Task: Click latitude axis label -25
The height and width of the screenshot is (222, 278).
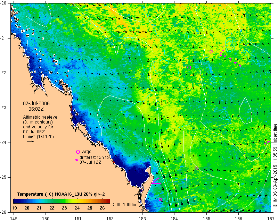Action: tap(3, 177)
